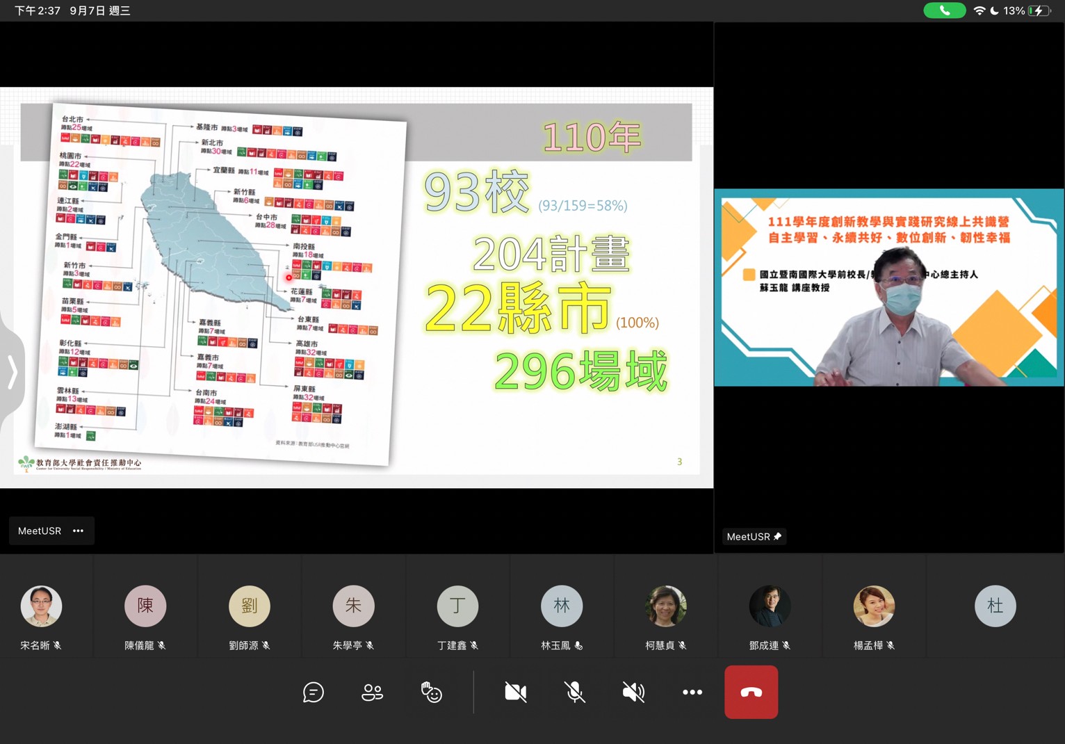Image resolution: width=1065 pixels, height=744 pixels.
Task: Open the reactions raise-hand menu
Action: point(431,692)
